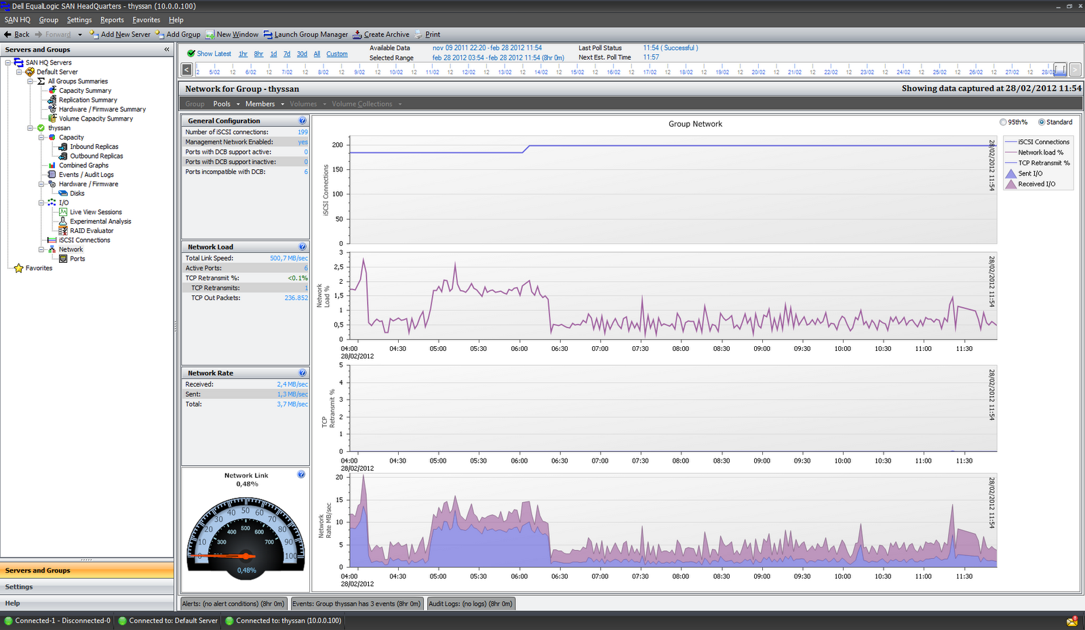
Task: Click the Ports tree icon
Action: pyautogui.click(x=63, y=259)
